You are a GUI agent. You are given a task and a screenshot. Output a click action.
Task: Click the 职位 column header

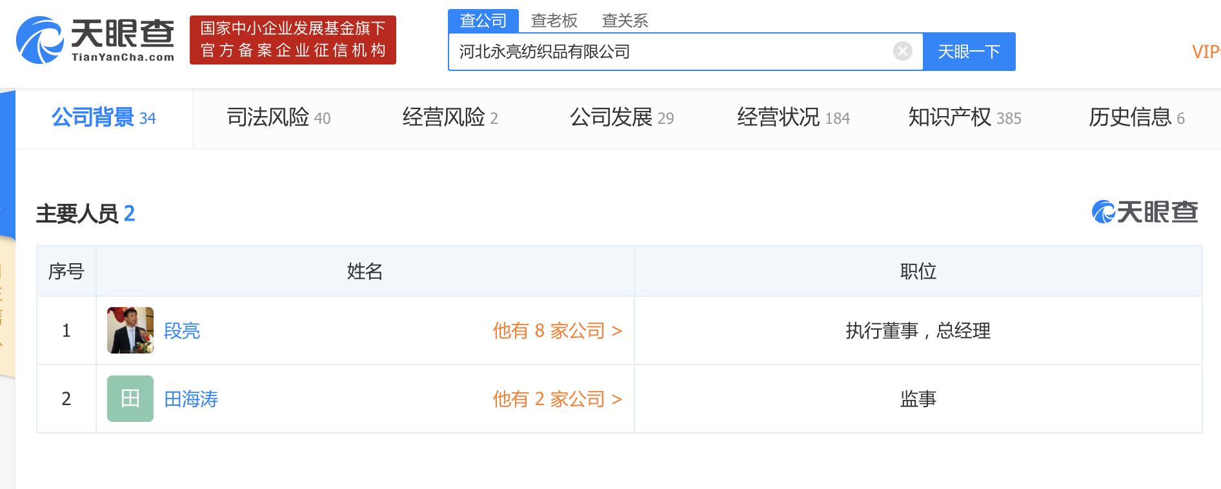pos(918,272)
